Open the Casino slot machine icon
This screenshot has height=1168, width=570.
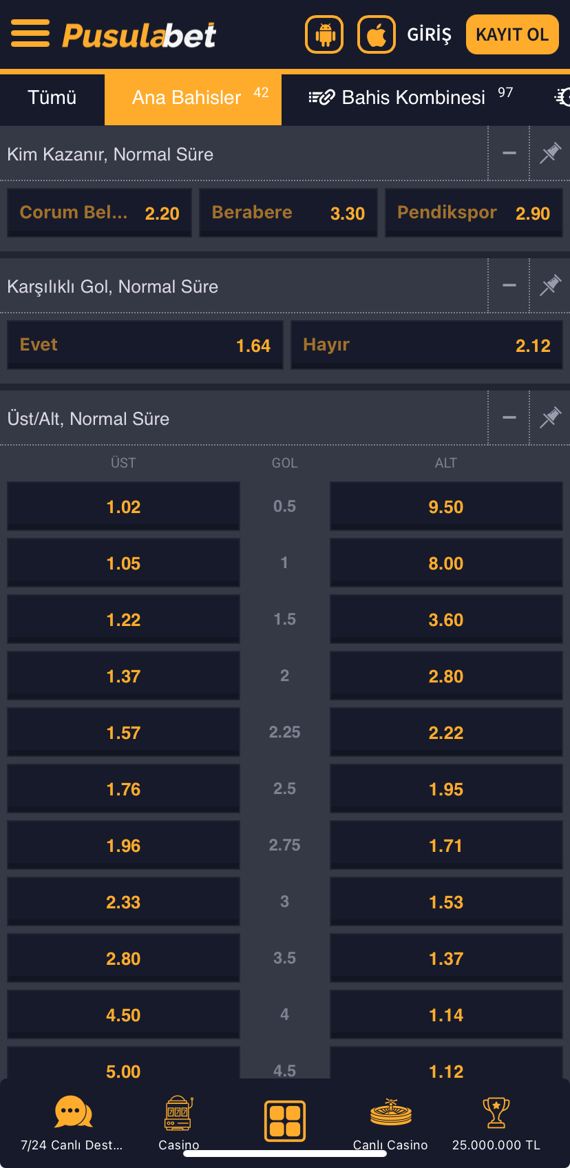click(179, 1113)
